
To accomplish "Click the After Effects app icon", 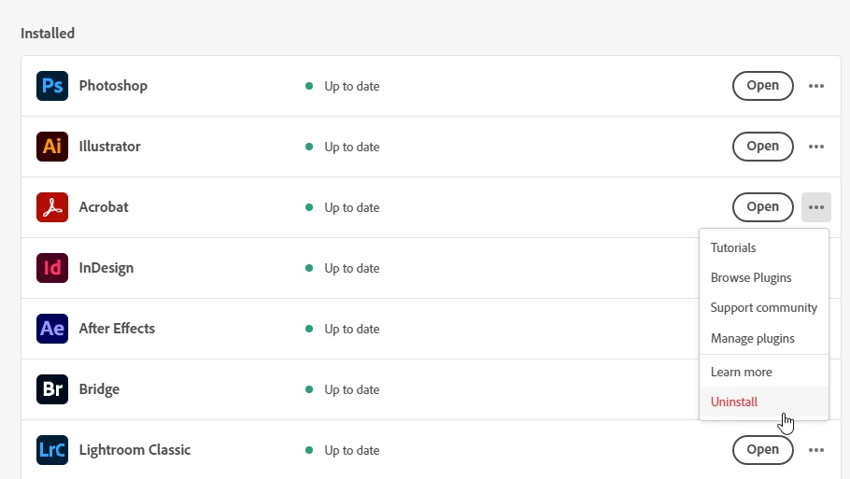I will pyautogui.click(x=52, y=329).
